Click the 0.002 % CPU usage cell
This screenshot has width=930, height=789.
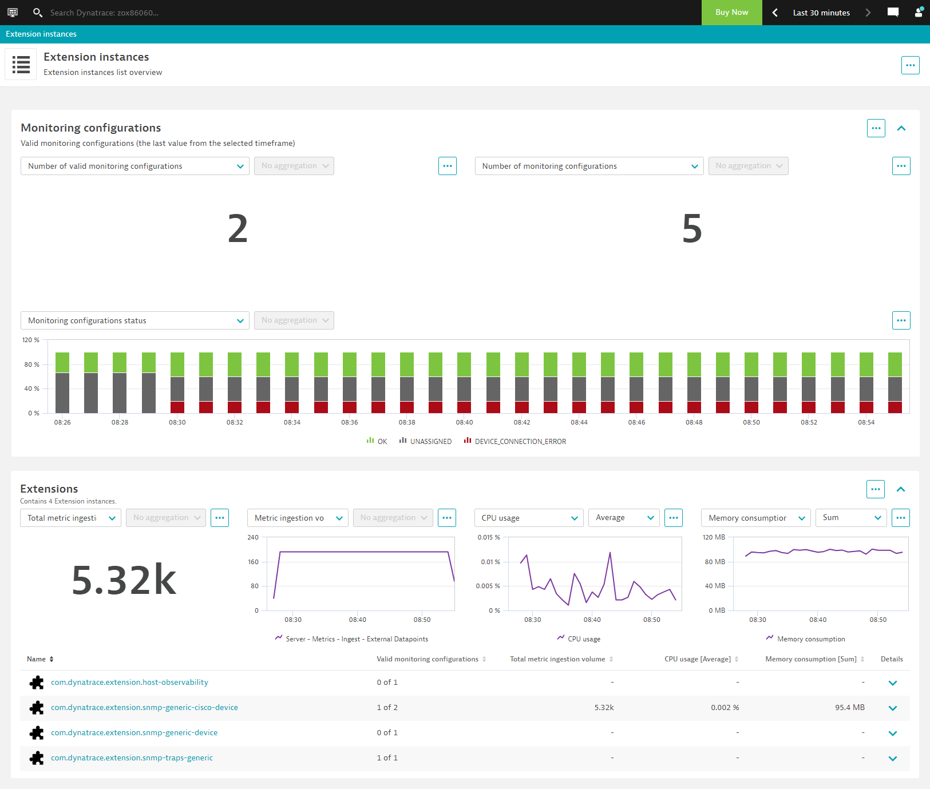tap(725, 708)
